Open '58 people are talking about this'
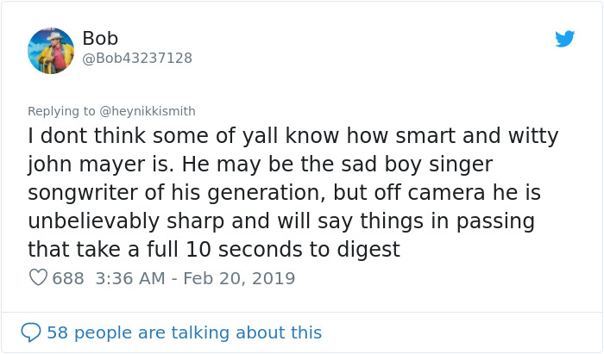 [x=184, y=332]
